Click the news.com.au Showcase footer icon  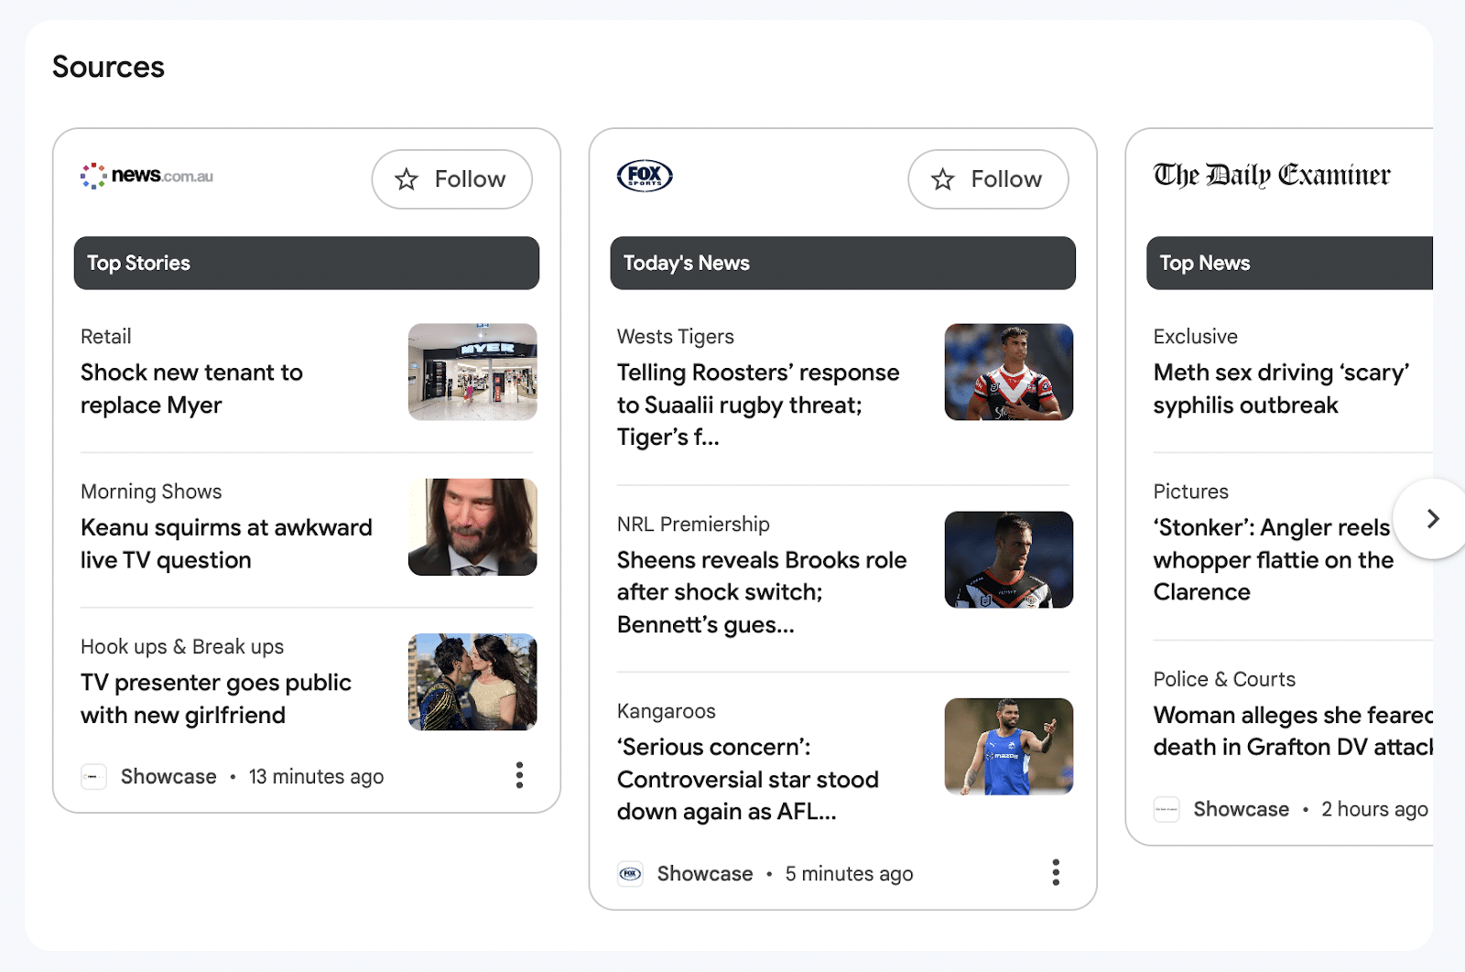click(93, 776)
